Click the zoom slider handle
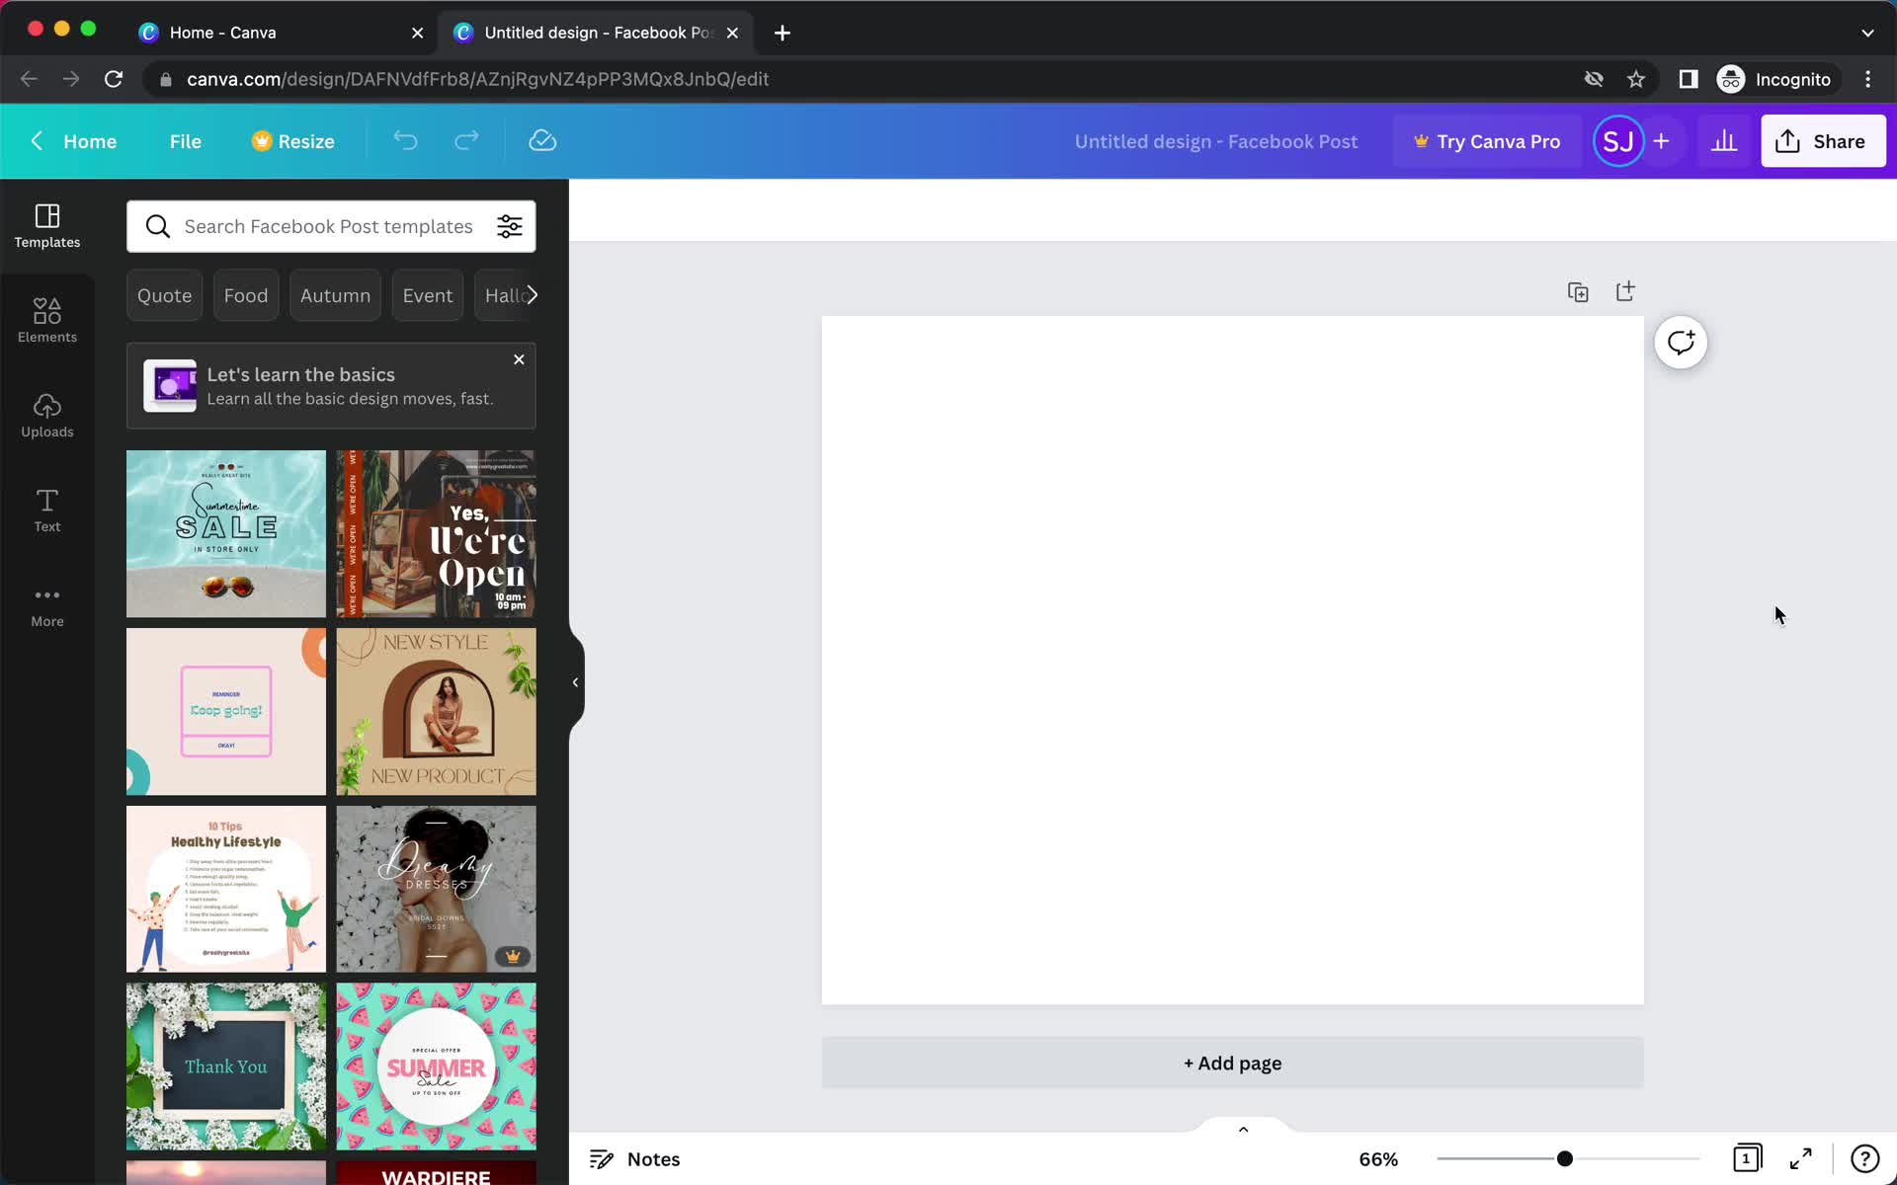Viewport: 1897px width, 1185px height. (1564, 1158)
